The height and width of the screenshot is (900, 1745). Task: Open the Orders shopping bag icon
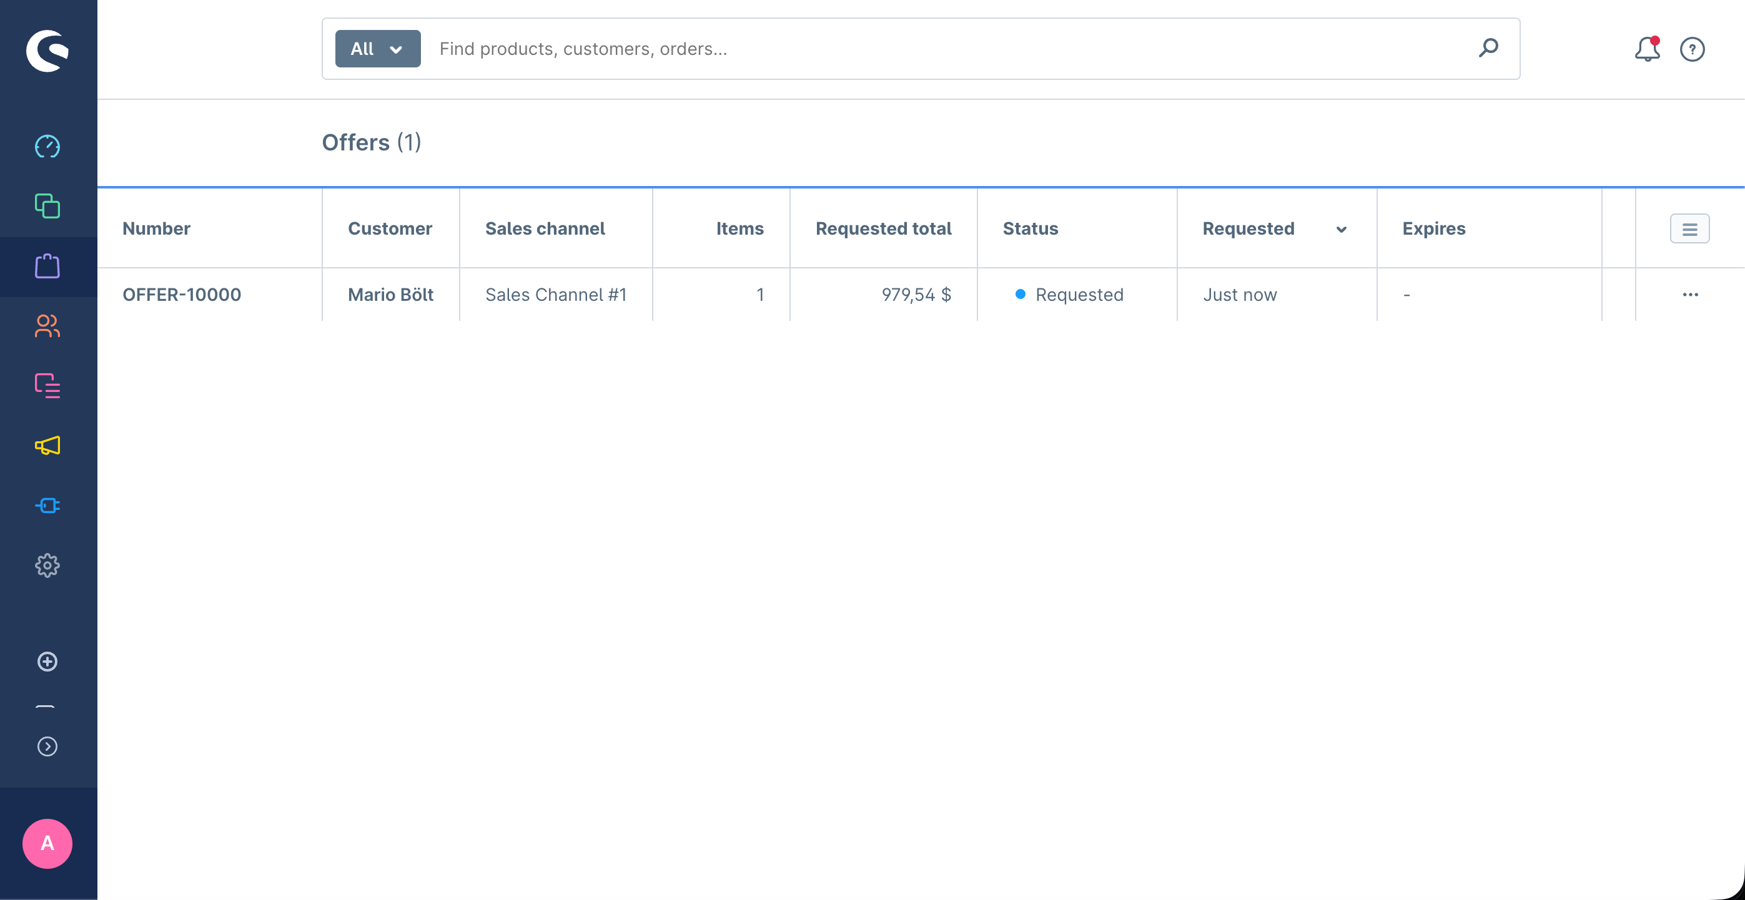tap(47, 266)
